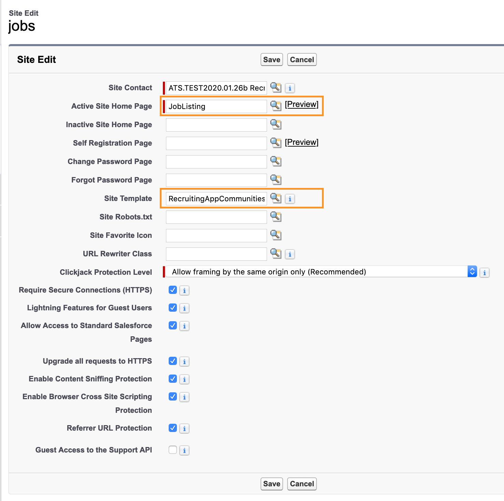Toggle Upgrade all requests to HTTPS checkbox
This screenshot has width=504, height=501.
pyautogui.click(x=173, y=361)
